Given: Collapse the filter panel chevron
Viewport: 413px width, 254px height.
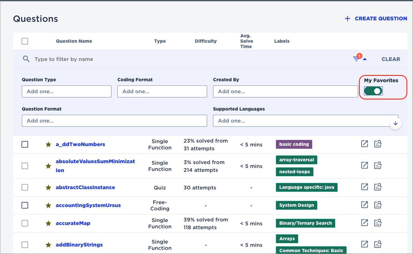Looking at the screenshot, I should [x=364, y=58].
